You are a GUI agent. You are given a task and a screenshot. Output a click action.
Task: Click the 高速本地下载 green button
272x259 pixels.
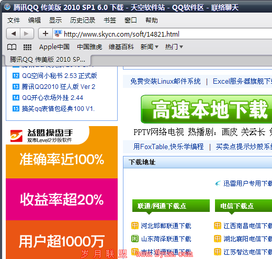207,109
